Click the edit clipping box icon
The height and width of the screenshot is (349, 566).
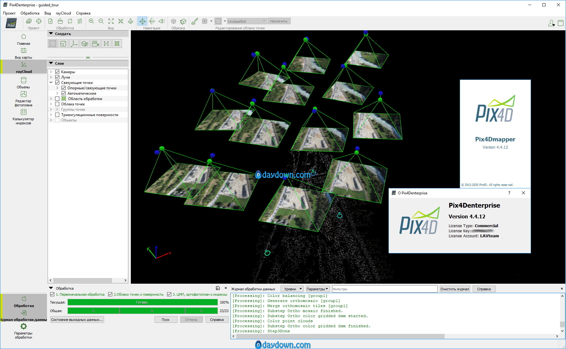pos(183,21)
